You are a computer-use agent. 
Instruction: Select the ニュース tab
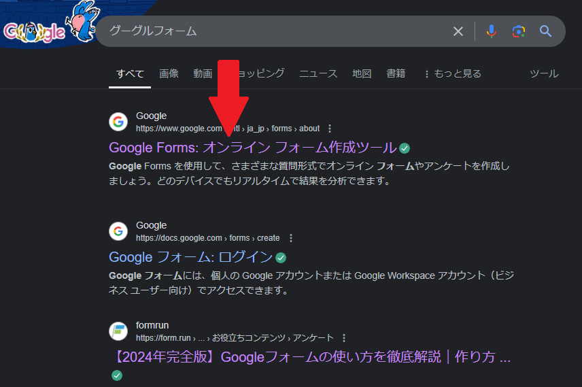(x=318, y=73)
